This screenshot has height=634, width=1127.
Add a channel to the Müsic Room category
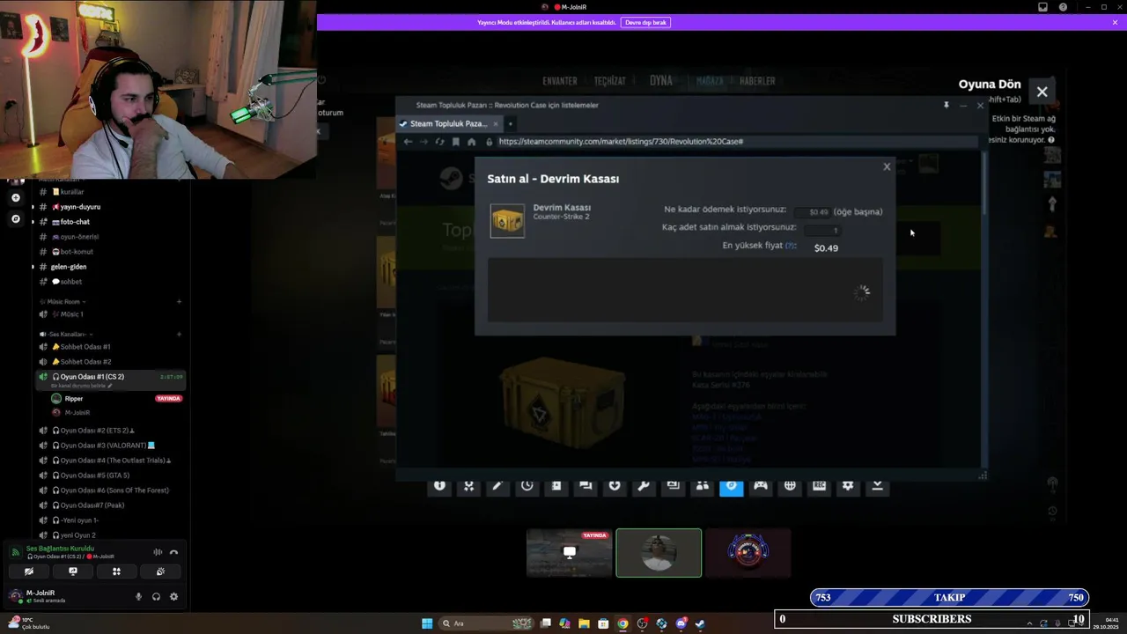[x=179, y=302]
